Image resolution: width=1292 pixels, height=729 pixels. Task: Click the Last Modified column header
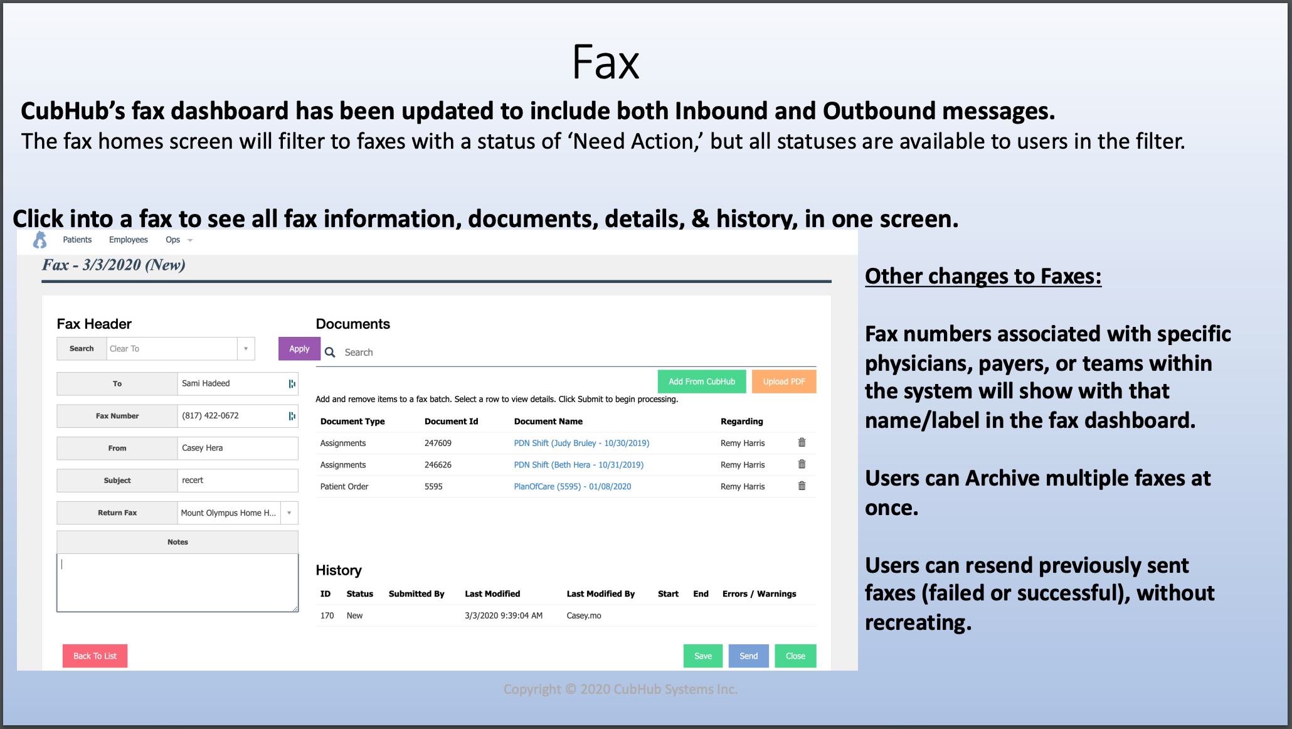(492, 593)
